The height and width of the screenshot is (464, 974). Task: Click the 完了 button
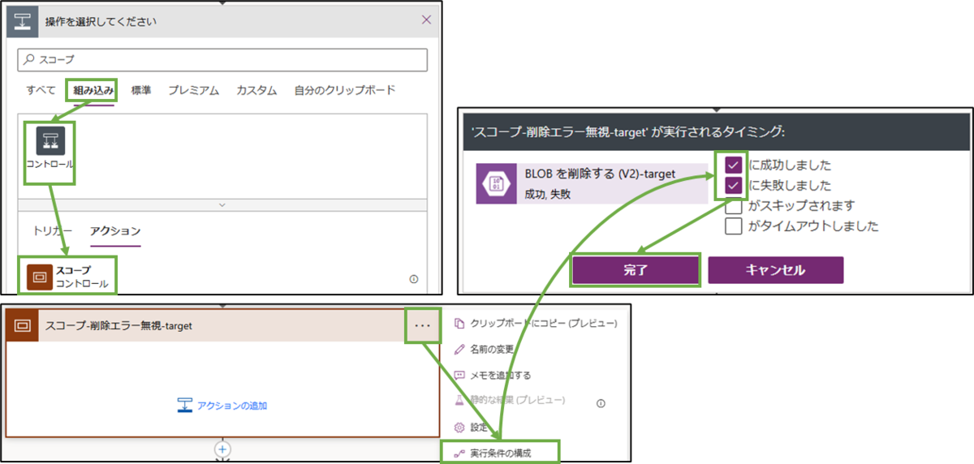point(636,270)
